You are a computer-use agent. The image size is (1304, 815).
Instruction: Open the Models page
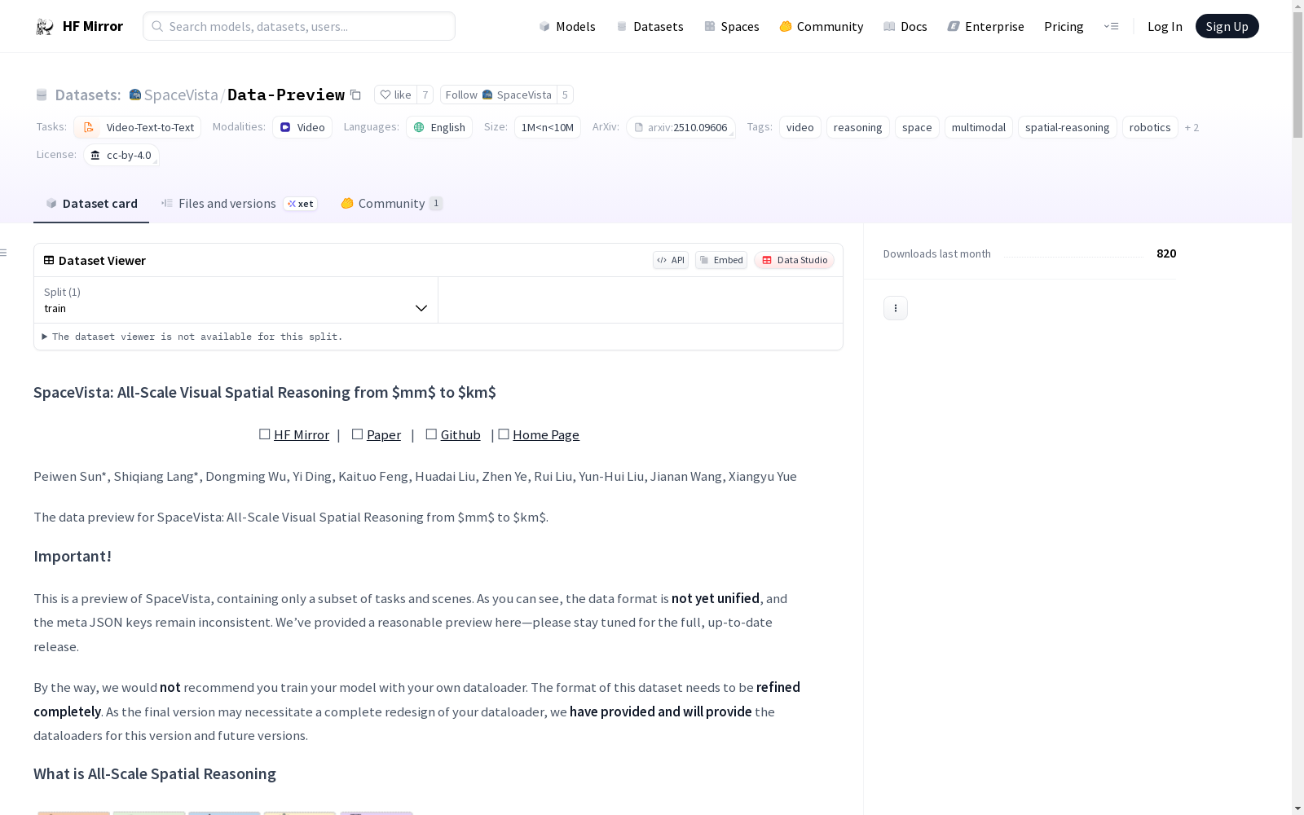567,26
